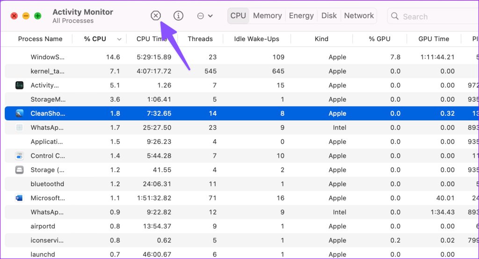Click CPU time 4:07:17.72 cell
Image resolution: width=479 pixels, height=259 pixels.
154,71
